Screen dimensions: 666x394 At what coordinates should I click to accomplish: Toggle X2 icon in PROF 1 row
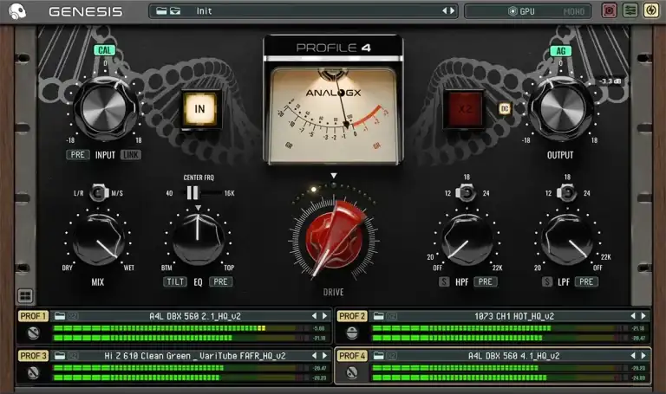(x=73, y=316)
